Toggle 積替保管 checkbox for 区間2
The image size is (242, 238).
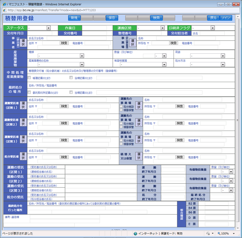(x=121, y=127)
